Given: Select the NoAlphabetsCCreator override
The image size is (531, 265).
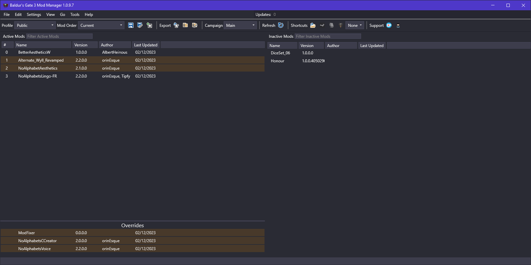Looking at the screenshot, I should click(132, 241).
